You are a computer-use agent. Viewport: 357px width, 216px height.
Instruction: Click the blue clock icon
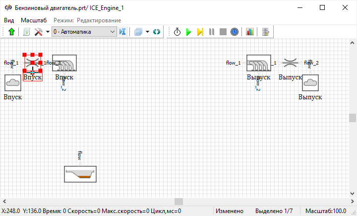point(235,32)
